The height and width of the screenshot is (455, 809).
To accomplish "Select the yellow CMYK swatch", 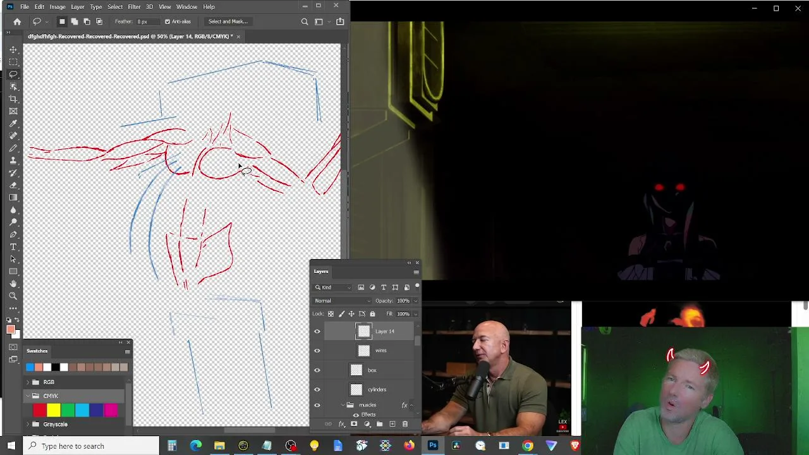I will tap(54, 411).
